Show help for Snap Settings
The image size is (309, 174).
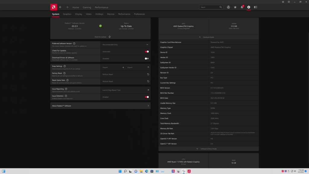tap(65, 66)
